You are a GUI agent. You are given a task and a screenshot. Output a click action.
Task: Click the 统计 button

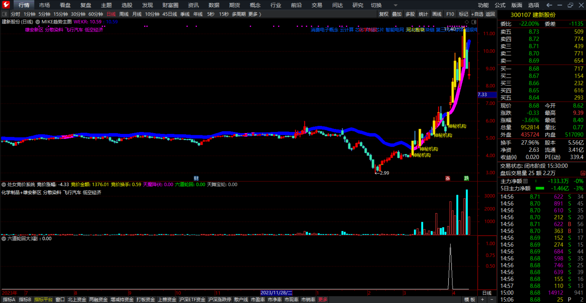[423, 14]
